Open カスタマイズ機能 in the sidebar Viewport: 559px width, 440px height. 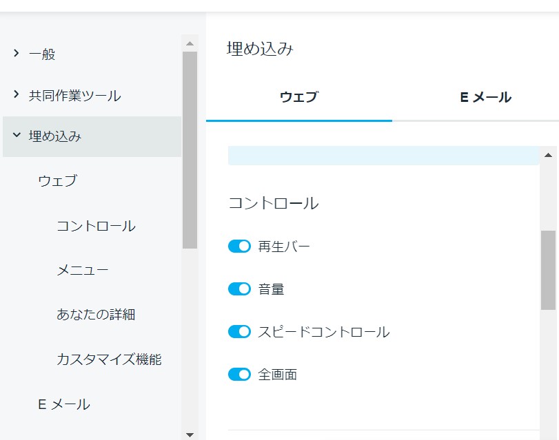point(109,359)
